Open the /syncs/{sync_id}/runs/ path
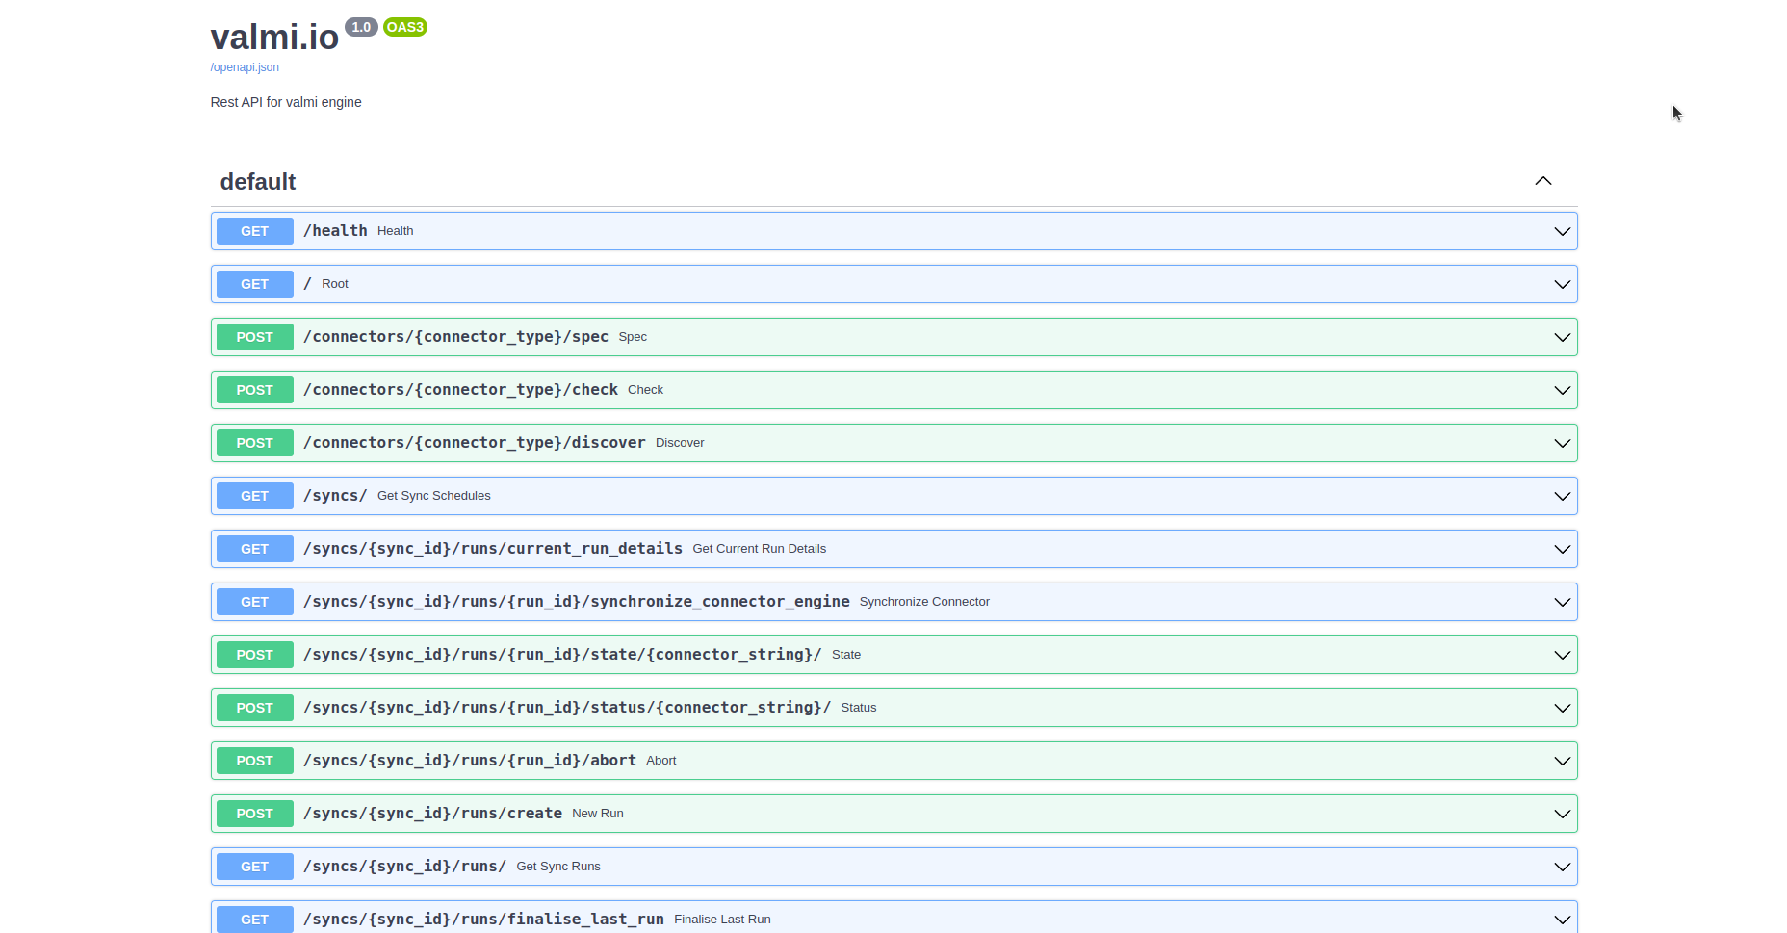The width and height of the screenshot is (1787, 933). pyautogui.click(x=404, y=867)
